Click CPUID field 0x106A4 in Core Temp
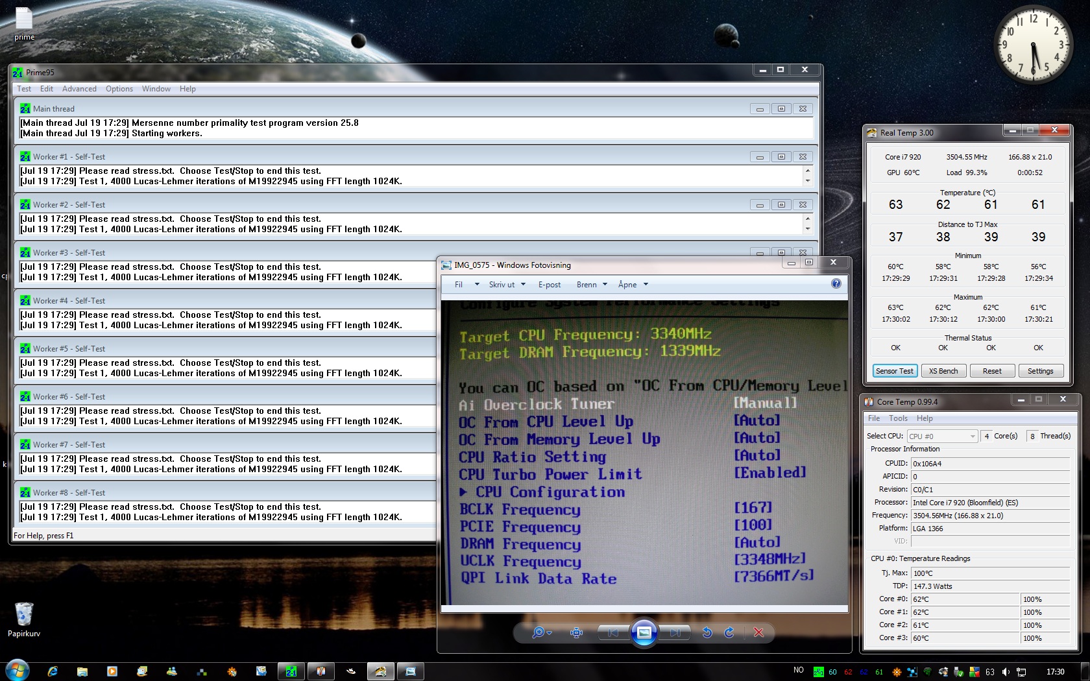1090x681 pixels. point(990,464)
